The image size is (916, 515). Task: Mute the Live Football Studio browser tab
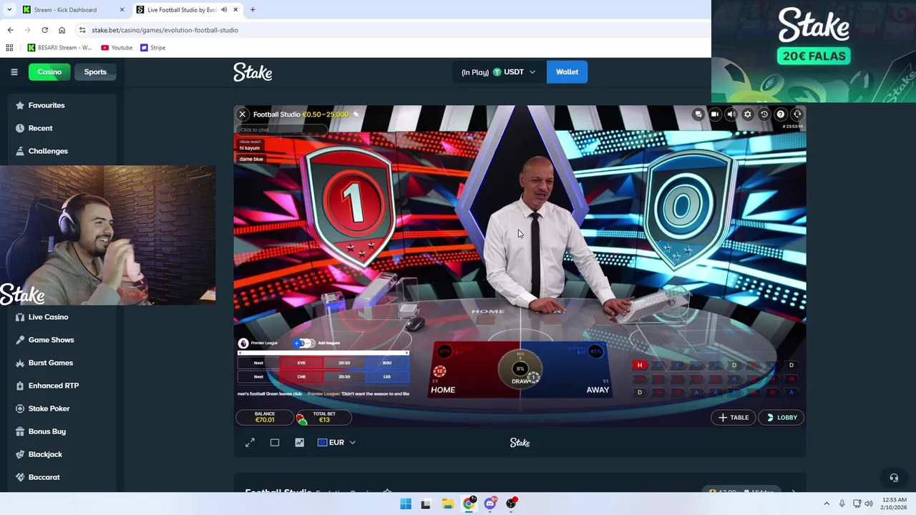click(224, 10)
